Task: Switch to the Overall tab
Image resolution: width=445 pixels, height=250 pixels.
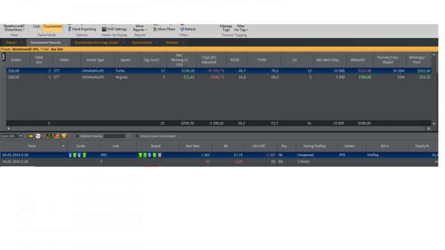Action: point(11,43)
